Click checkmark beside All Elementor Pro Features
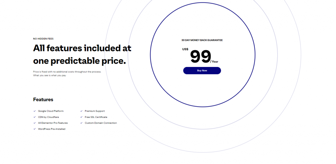 pos(34,123)
